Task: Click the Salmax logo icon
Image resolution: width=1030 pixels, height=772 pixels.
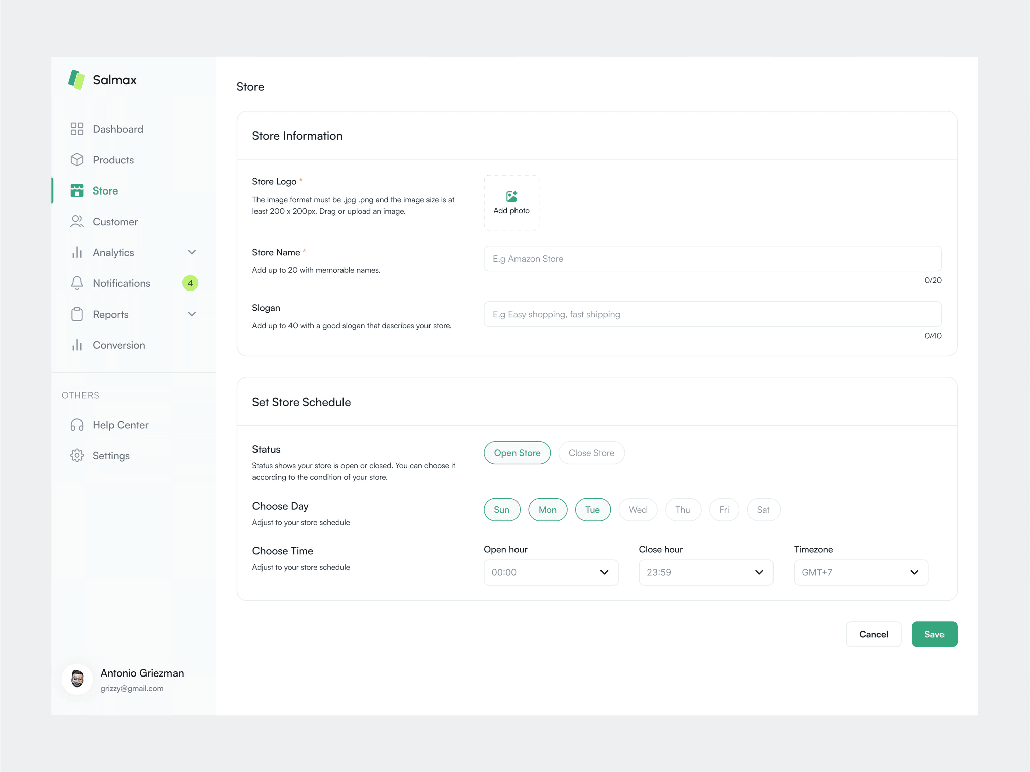Action: click(76, 79)
